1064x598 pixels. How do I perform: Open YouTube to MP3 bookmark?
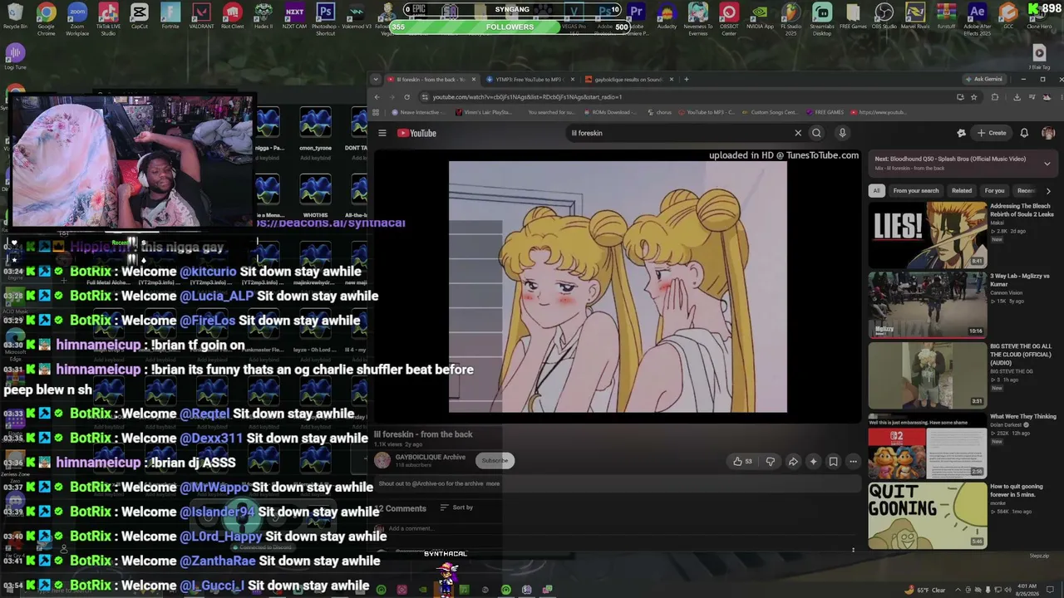click(x=706, y=112)
